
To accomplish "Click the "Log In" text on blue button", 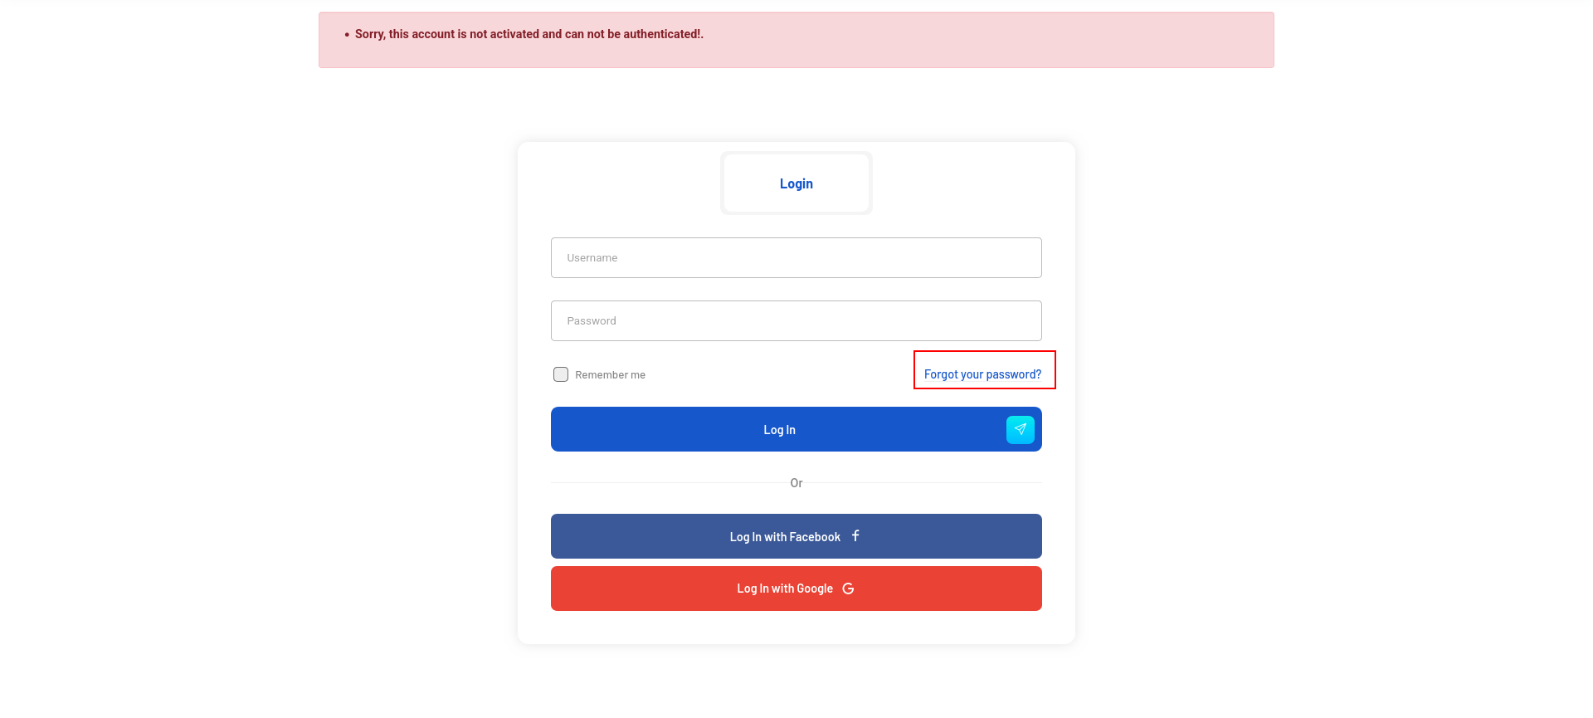I will tap(779, 430).
